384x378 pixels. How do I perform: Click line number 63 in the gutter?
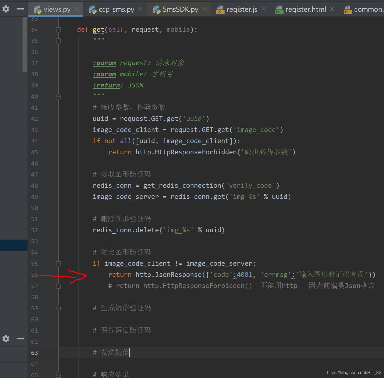(35, 353)
